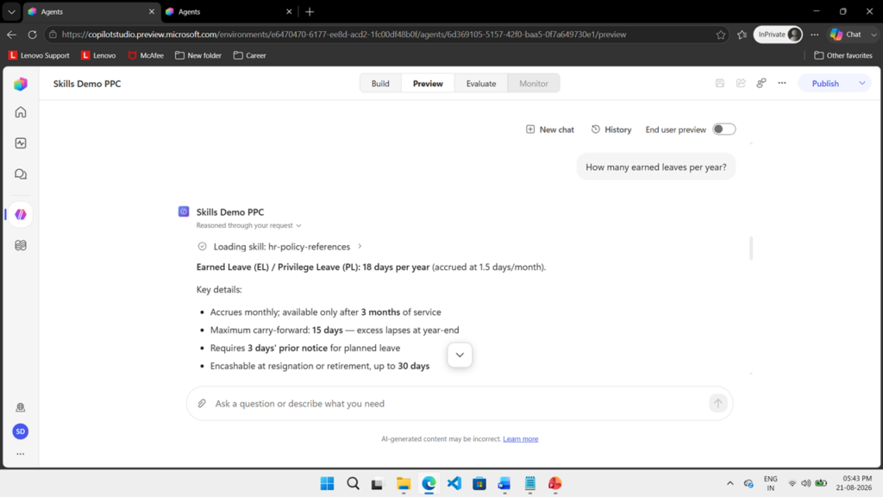The height and width of the screenshot is (497, 883).
Task: Click the browser back arrow
Action: click(12, 35)
